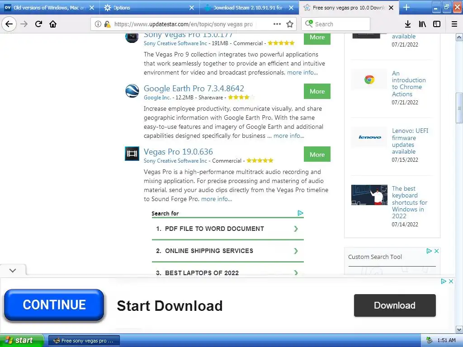
Task: Expand ONLINE SHIPPING SERVICES arrow
Action: 296,251
